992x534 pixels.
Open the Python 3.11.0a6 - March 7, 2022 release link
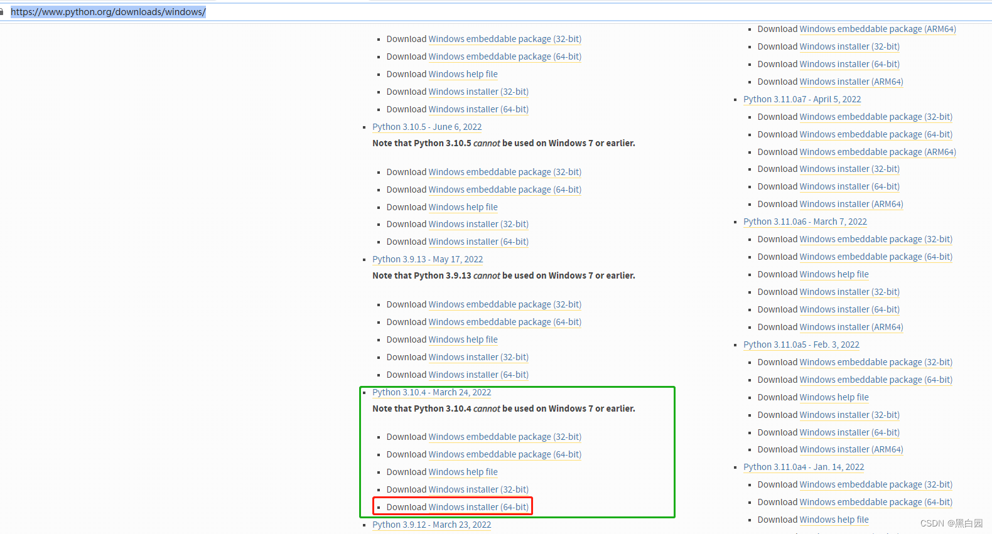coord(805,222)
